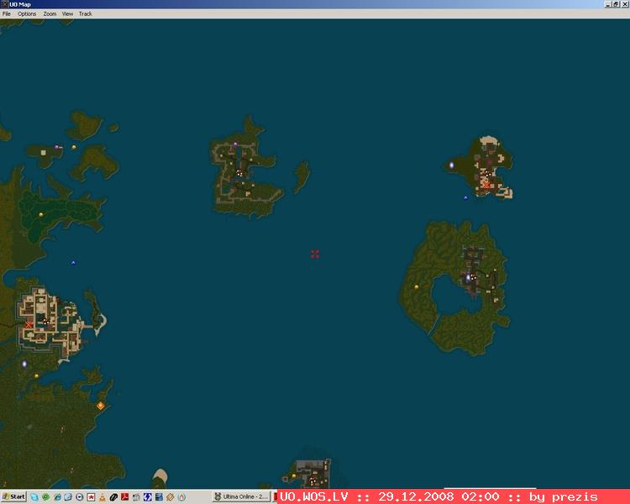Screen dimensions: 630x504
Task: Click the Windows Start button
Action: click(x=13, y=496)
